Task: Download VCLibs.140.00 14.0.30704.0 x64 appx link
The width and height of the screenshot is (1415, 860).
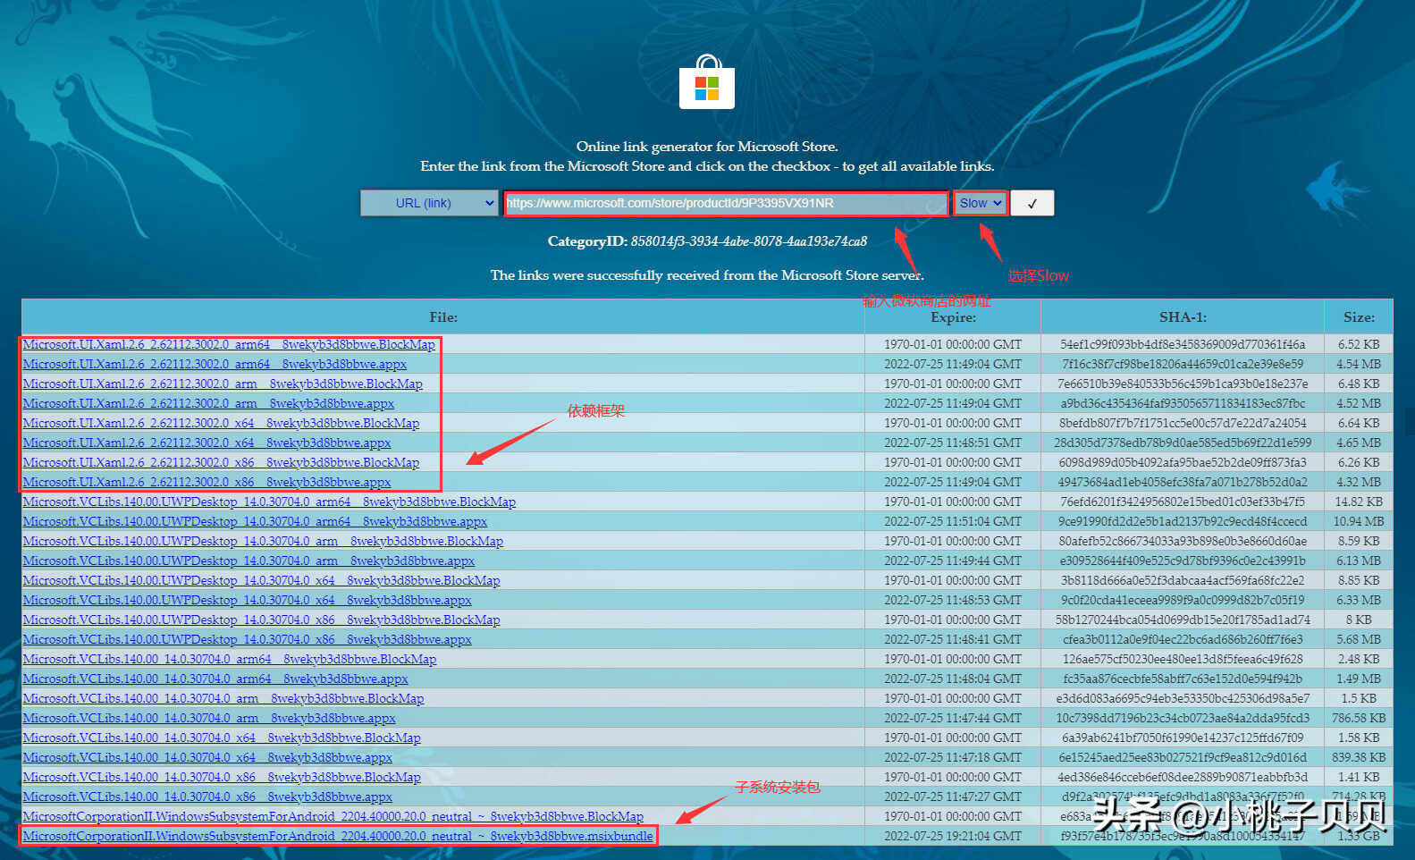Action: (207, 757)
